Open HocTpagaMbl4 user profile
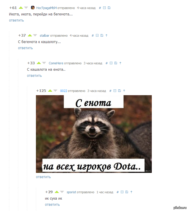The image size is (188, 211). point(46,8)
